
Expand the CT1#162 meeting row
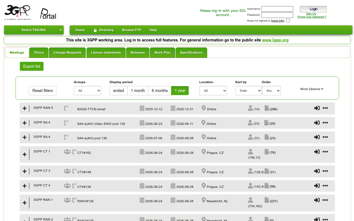[x=25, y=154]
